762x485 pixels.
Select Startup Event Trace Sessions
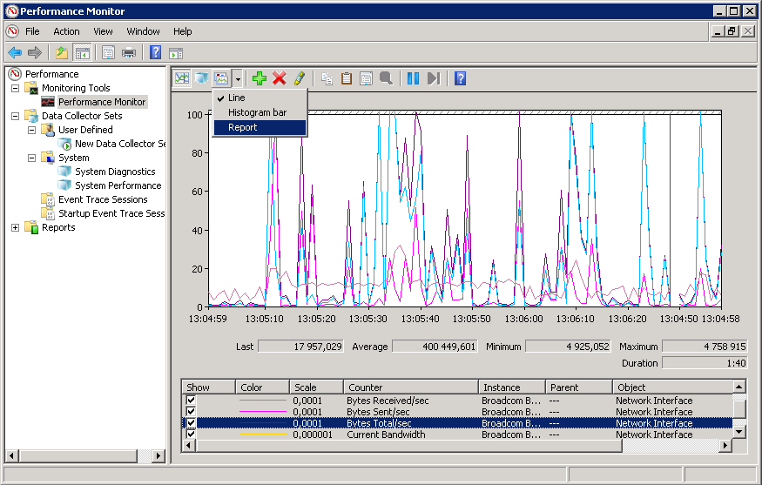coord(111,213)
